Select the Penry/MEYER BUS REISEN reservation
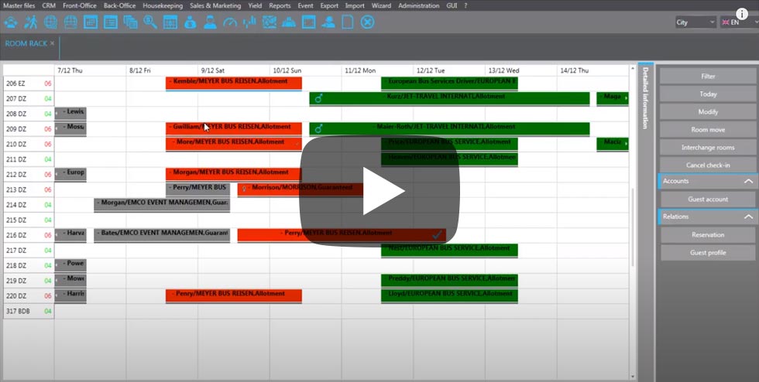The image size is (759, 382). coord(234,295)
